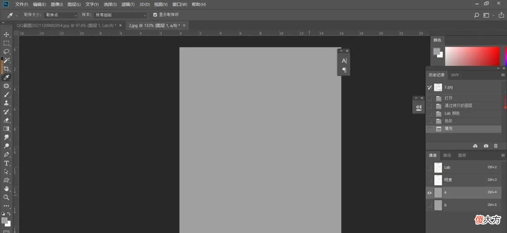Select the Crop tool
507x233 pixels.
click(x=6, y=69)
